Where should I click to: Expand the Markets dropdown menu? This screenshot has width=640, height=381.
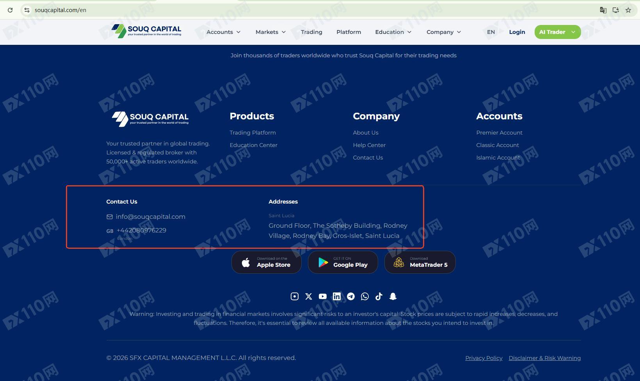pyautogui.click(x=270, y=32)
